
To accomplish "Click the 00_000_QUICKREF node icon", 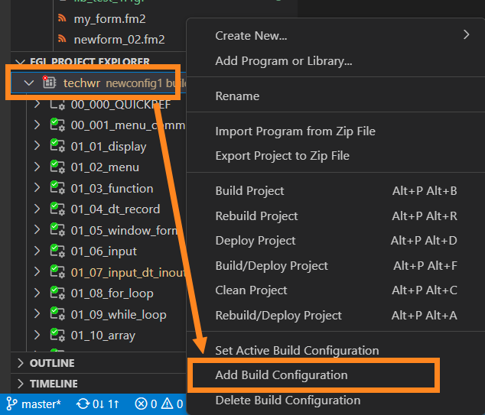I will pyautogui.click(x=56, y=104).
